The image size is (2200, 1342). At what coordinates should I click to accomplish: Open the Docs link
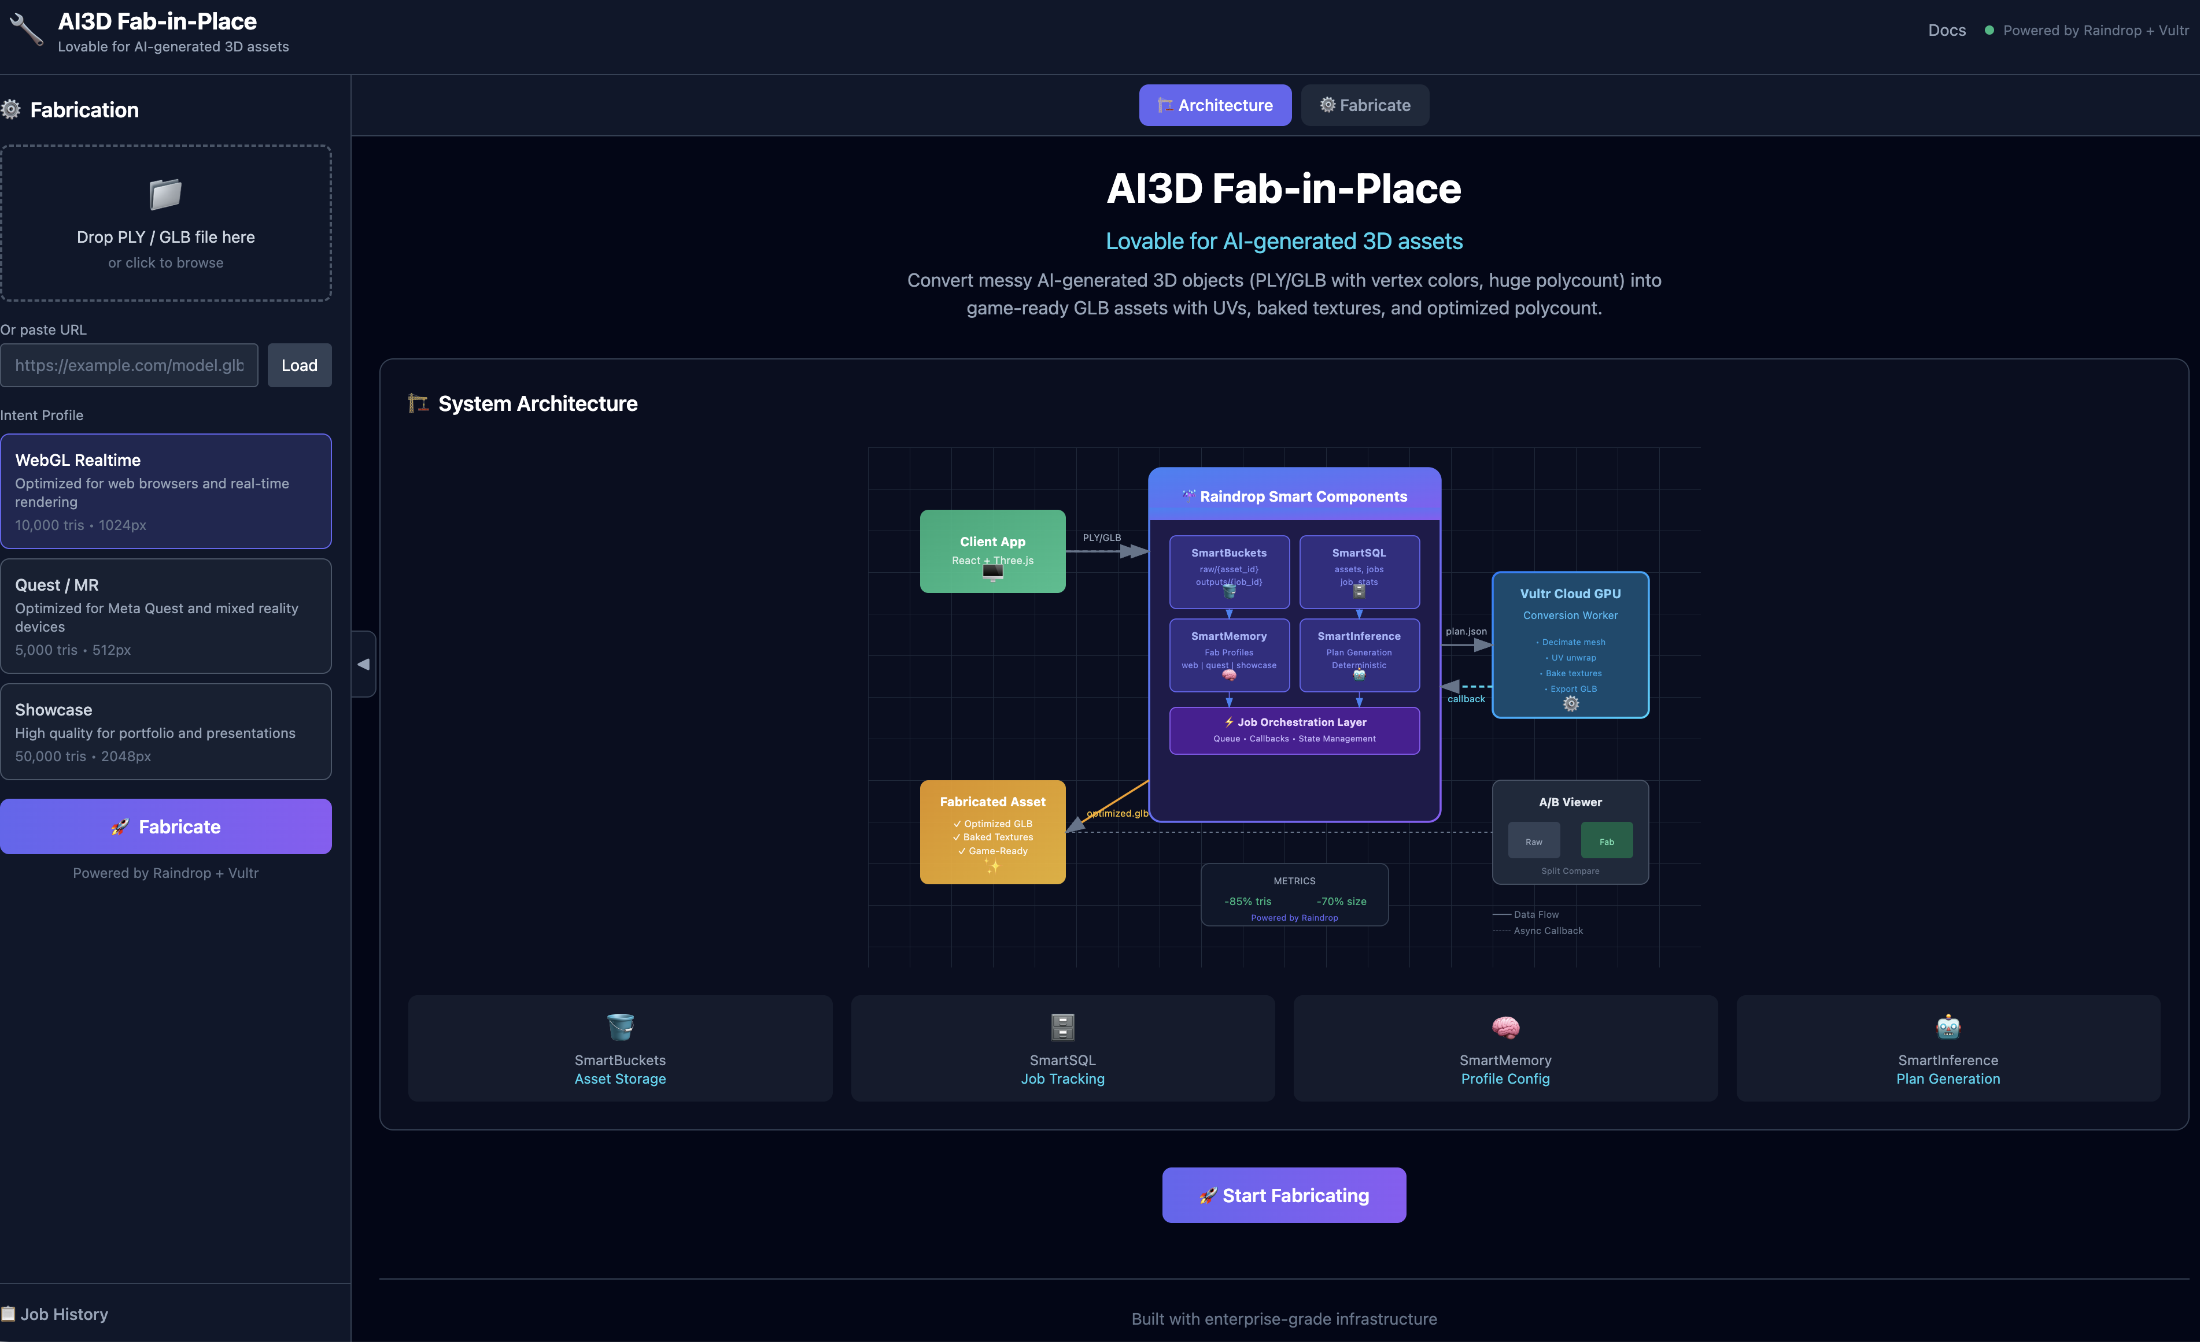tap(1947, 30)
